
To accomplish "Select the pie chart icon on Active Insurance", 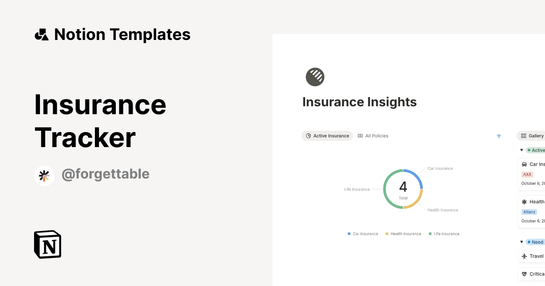I will pos(308,136).
